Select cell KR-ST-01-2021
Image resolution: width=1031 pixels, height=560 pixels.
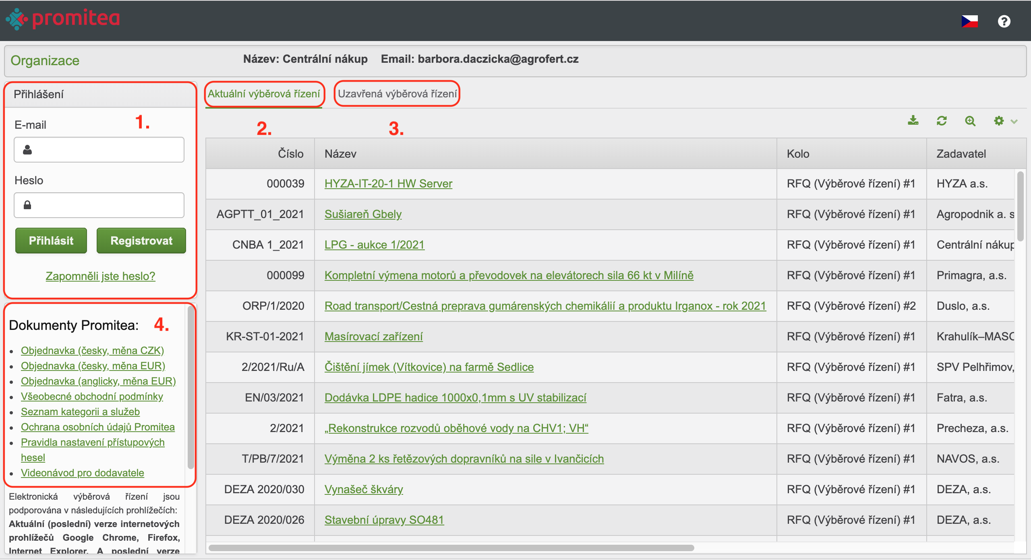pyautogui.click(x=260, y=336)
